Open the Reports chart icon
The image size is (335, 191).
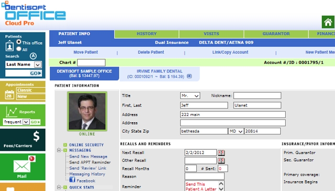point(11,111)
